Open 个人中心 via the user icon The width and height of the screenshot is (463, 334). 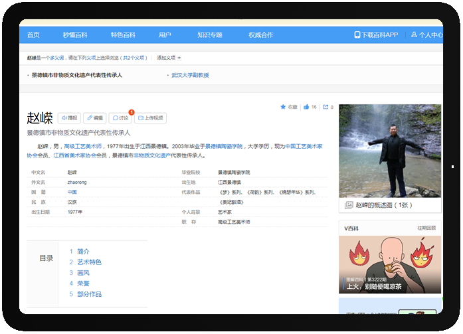click(x=414, y=35)
